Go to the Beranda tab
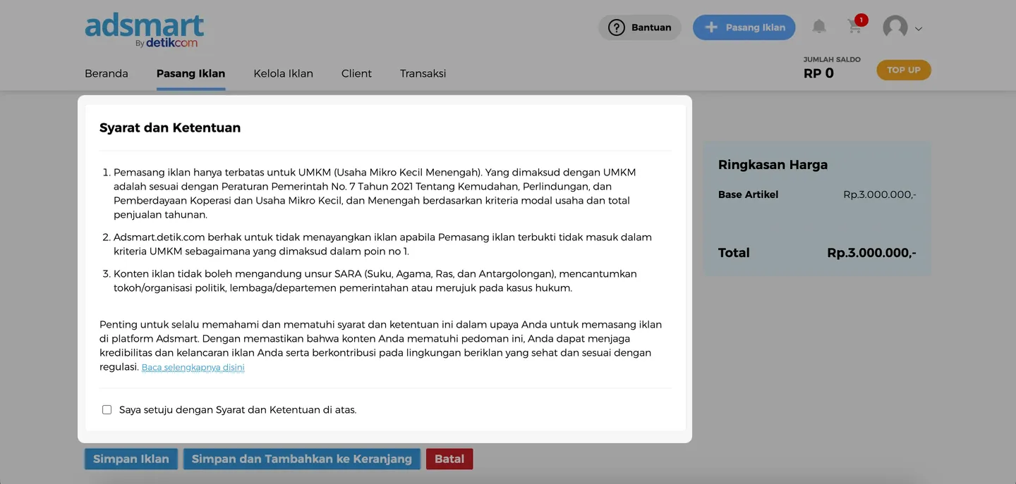The width and height of the screenshot is (1016, 484). pos(107,73)
